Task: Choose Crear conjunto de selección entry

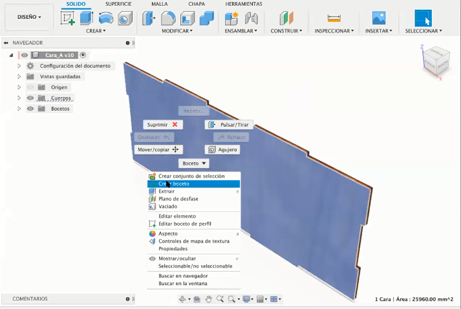Action: [x=194, y=176]
